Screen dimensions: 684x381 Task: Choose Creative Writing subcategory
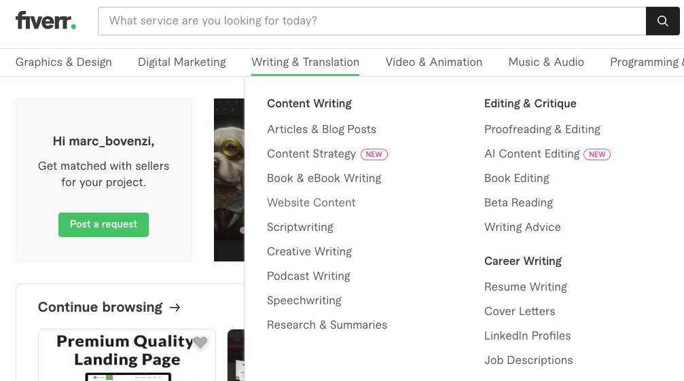coord(309,251)
